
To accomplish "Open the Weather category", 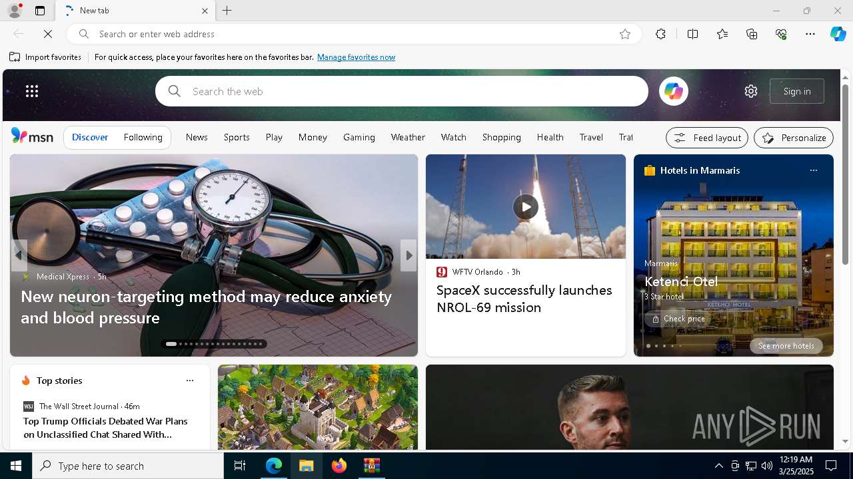I will (x=408, y=137).
